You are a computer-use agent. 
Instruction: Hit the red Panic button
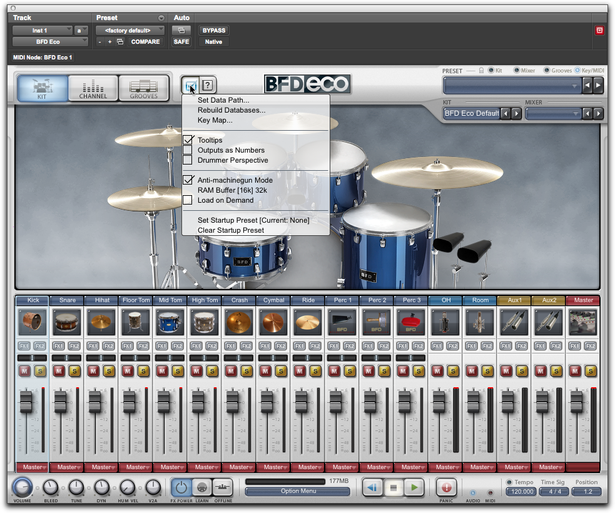tap(446, 487)
